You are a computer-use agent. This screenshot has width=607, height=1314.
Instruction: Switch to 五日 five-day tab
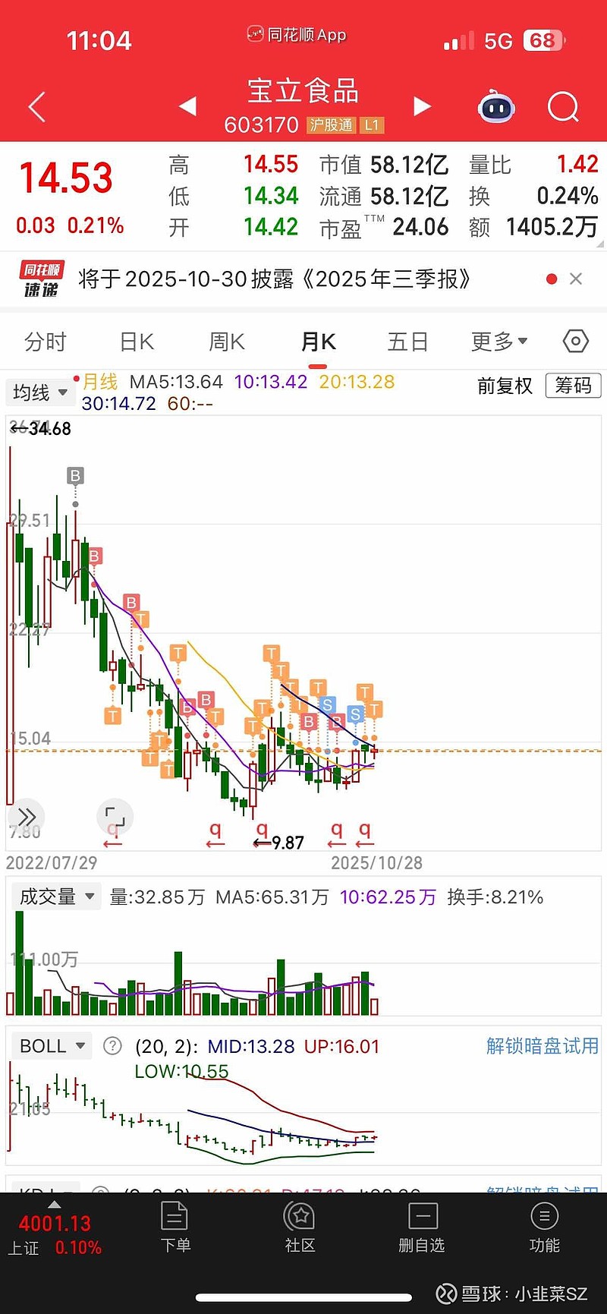(408, 342)
